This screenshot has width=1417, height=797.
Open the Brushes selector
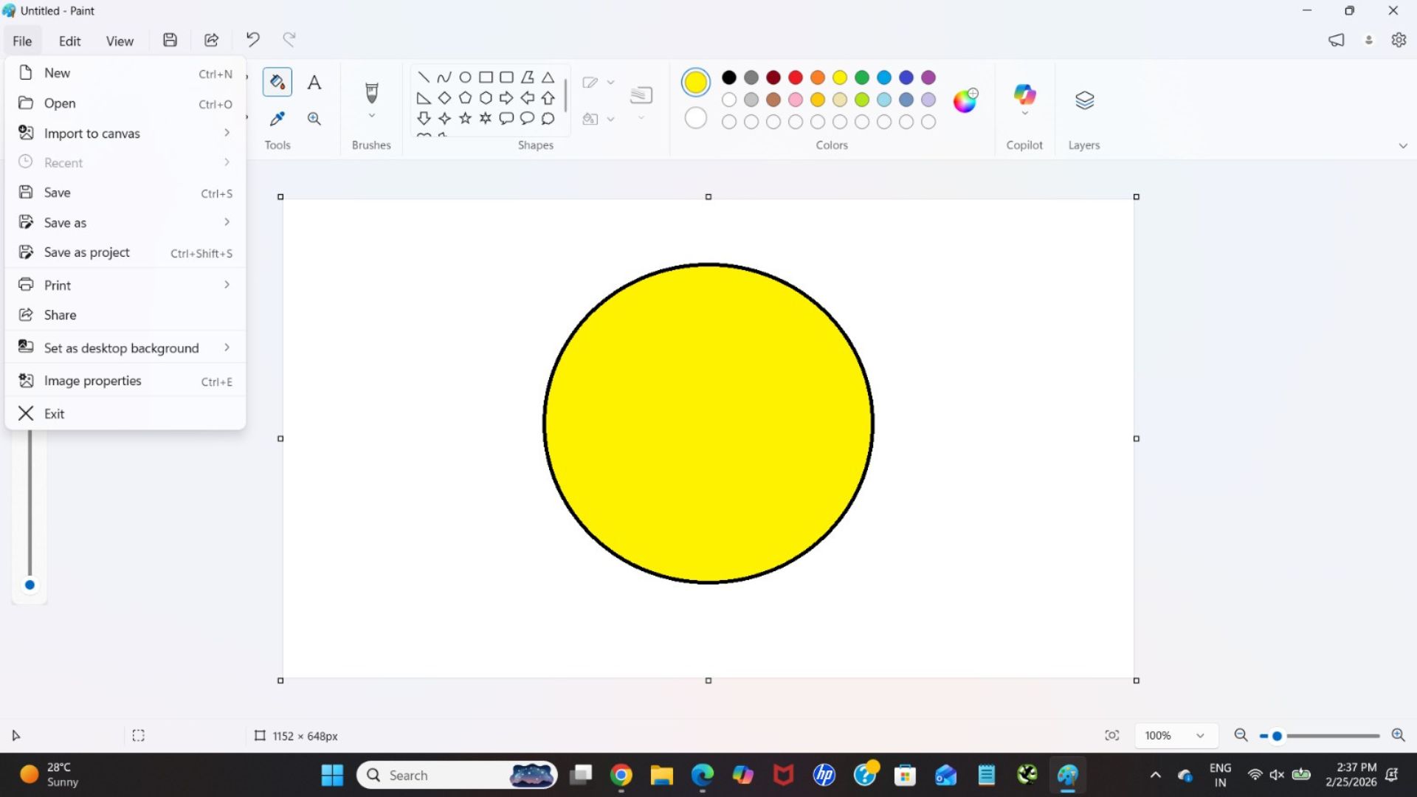click(371, 116)
